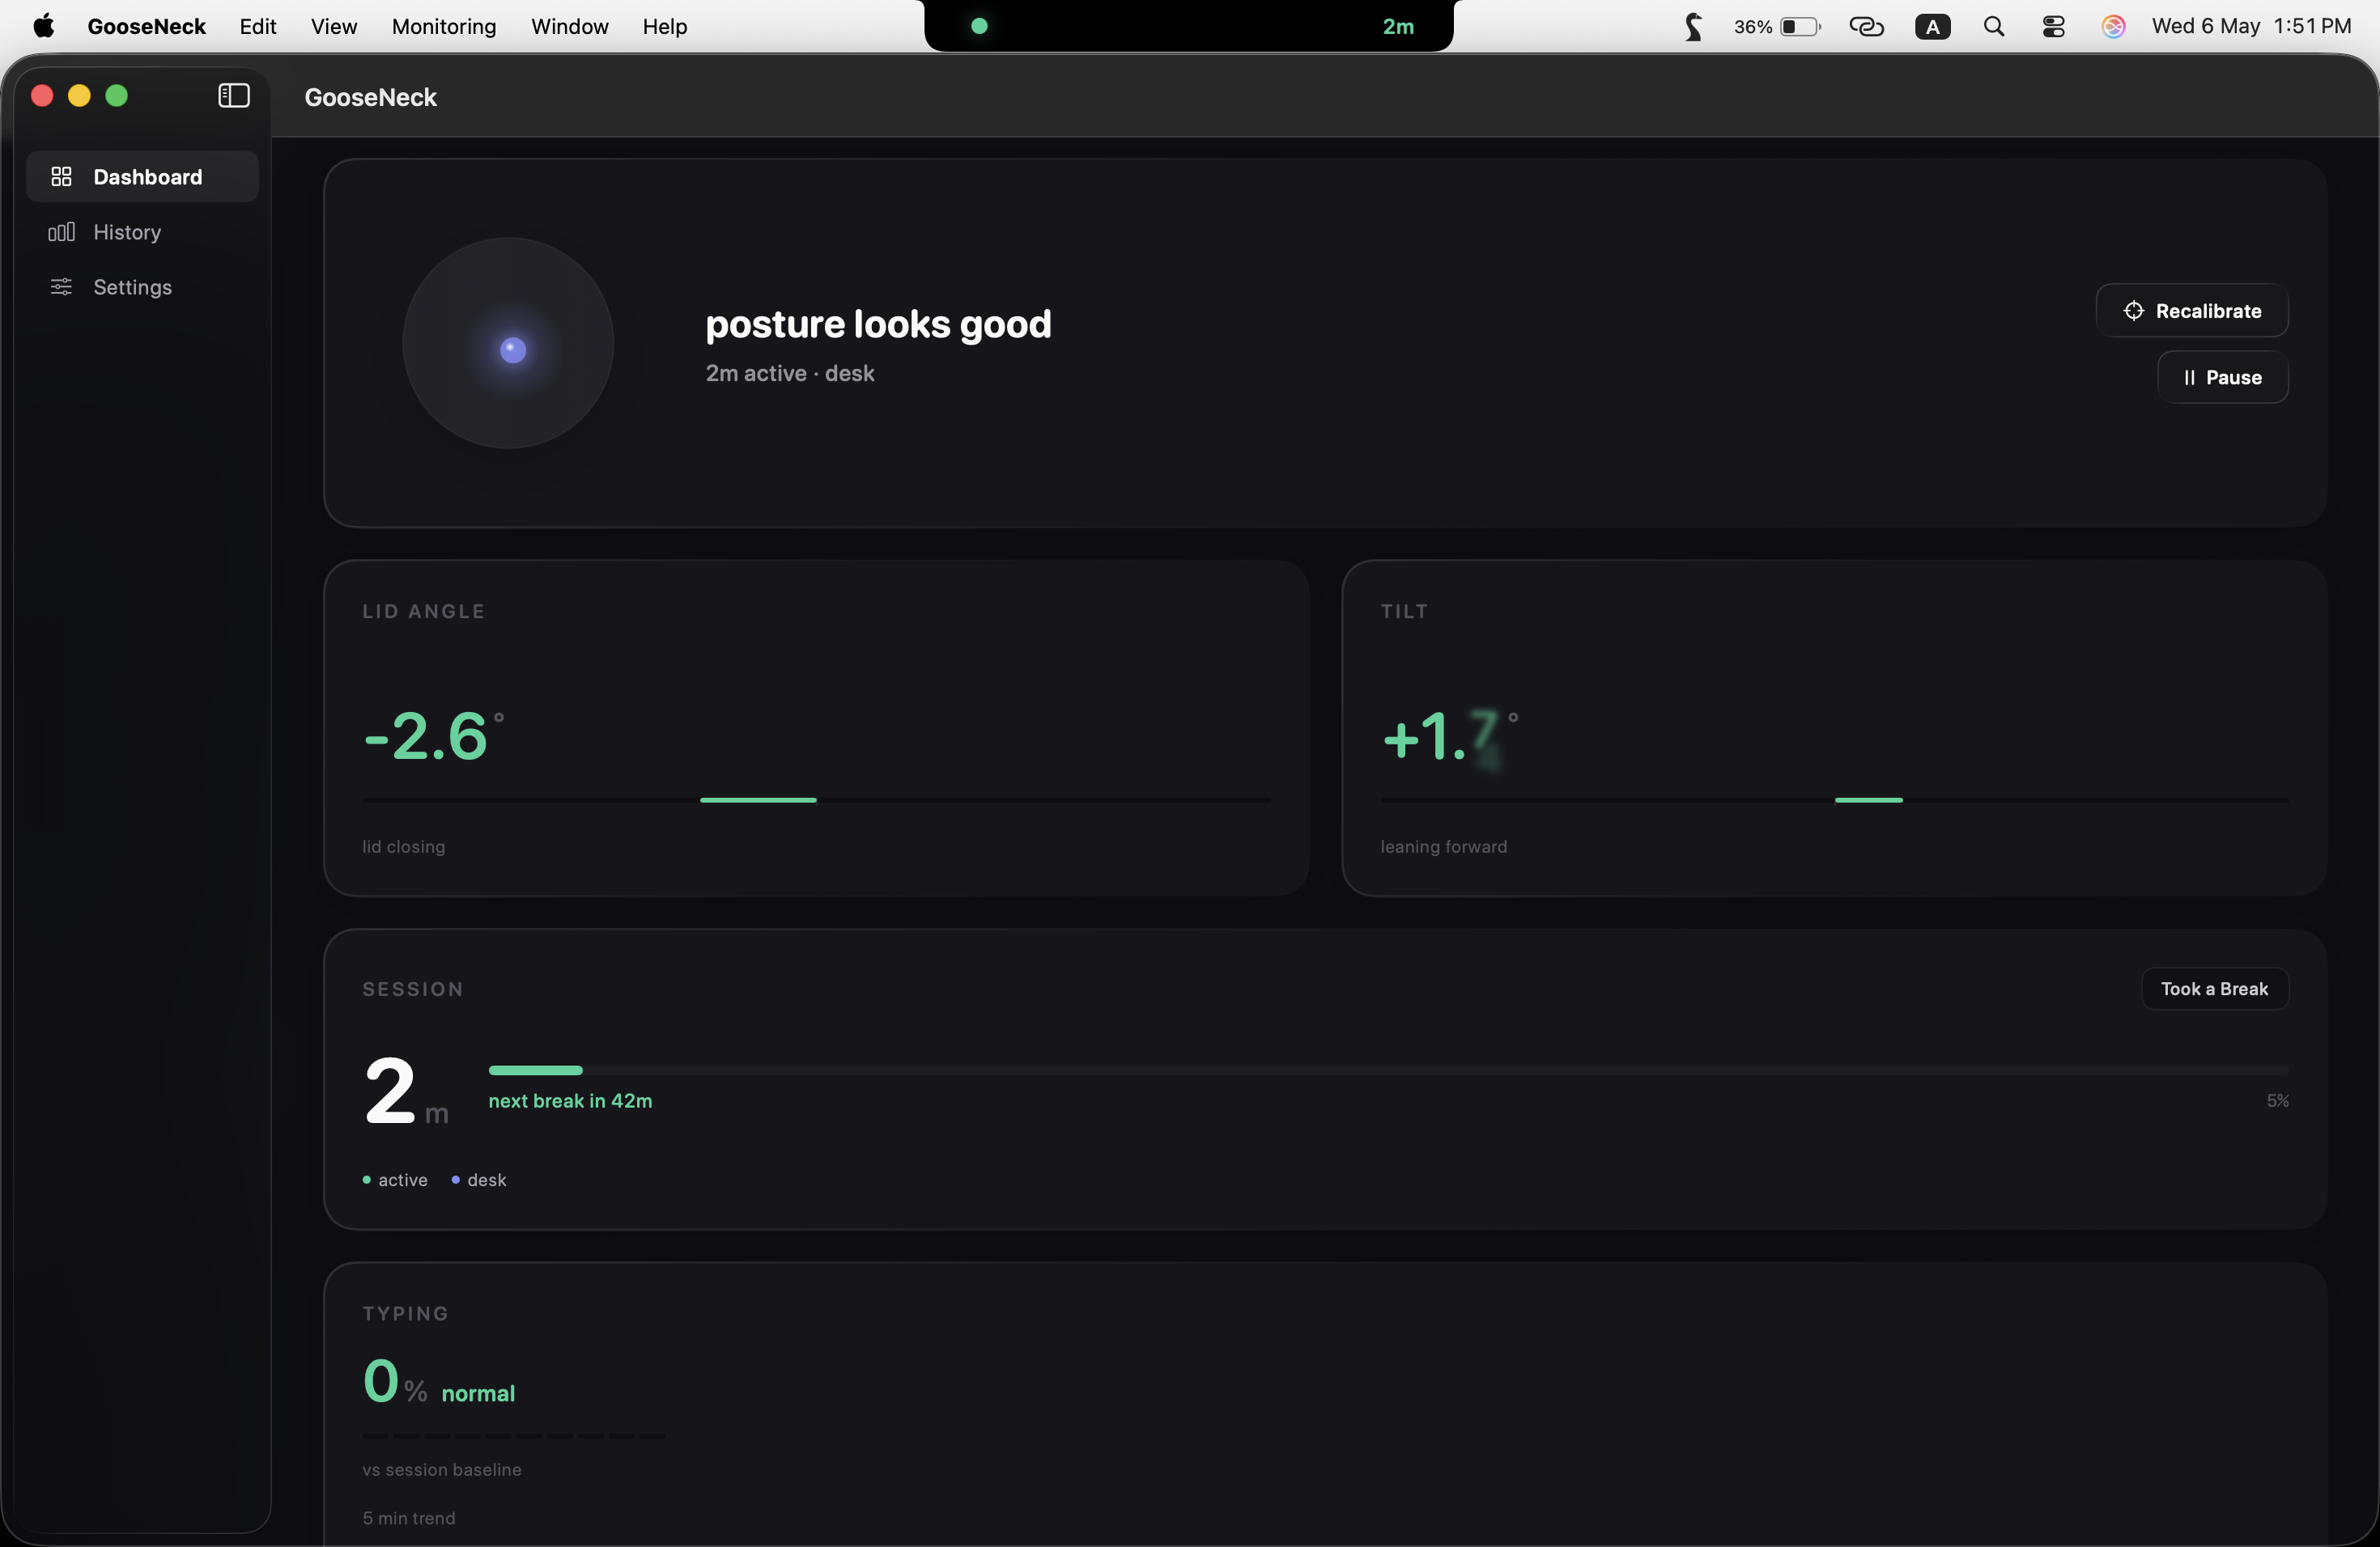Open the GooseNeck app menu
This screenshot has width=2380, height=1547.
pyautogui.click(x=147, y=26)
